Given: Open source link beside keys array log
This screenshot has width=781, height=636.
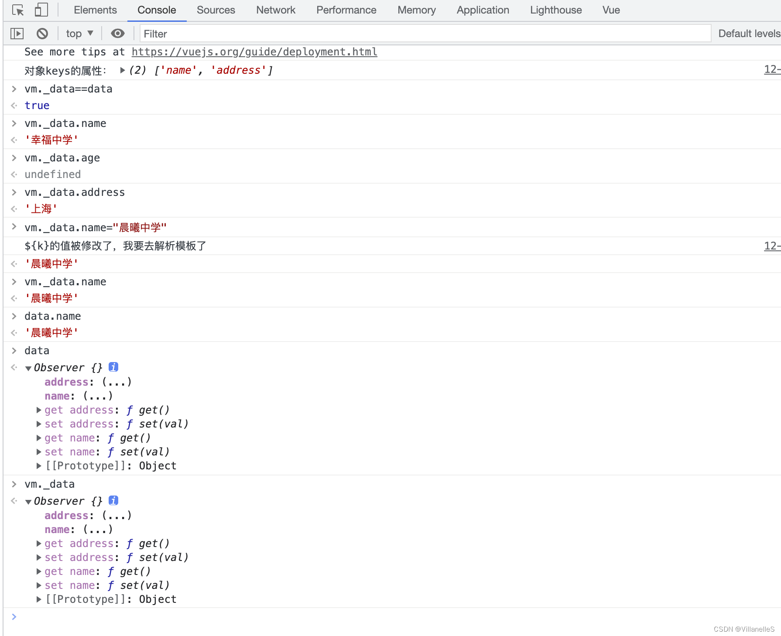Looking at the screenshot, I should [x=772, y=69].
